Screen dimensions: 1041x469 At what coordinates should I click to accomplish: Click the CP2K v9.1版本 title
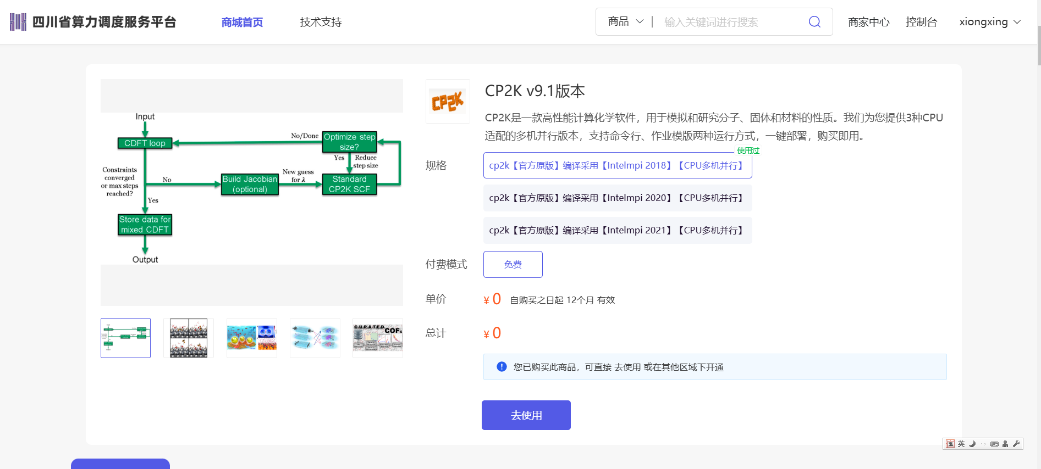[535, 91]
